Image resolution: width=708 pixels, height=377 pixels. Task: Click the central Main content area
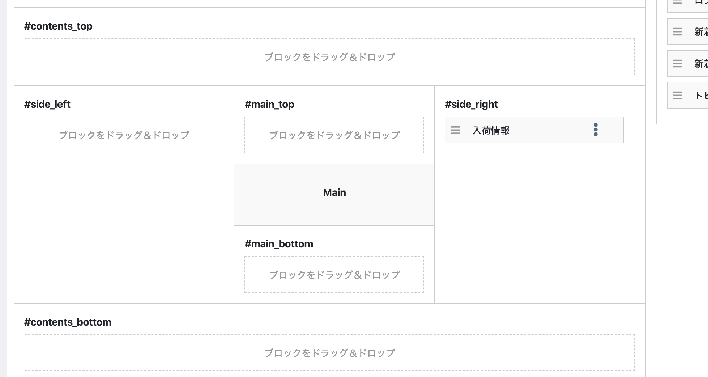pos(334,195)
